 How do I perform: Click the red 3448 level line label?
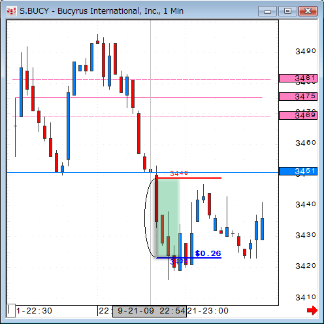(x=179, y=173)
